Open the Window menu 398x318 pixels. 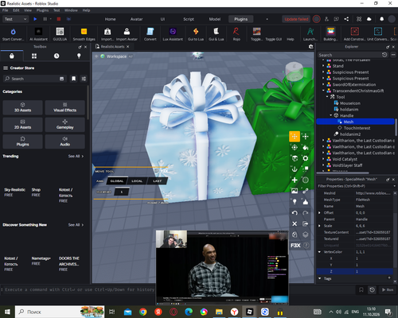71,10
